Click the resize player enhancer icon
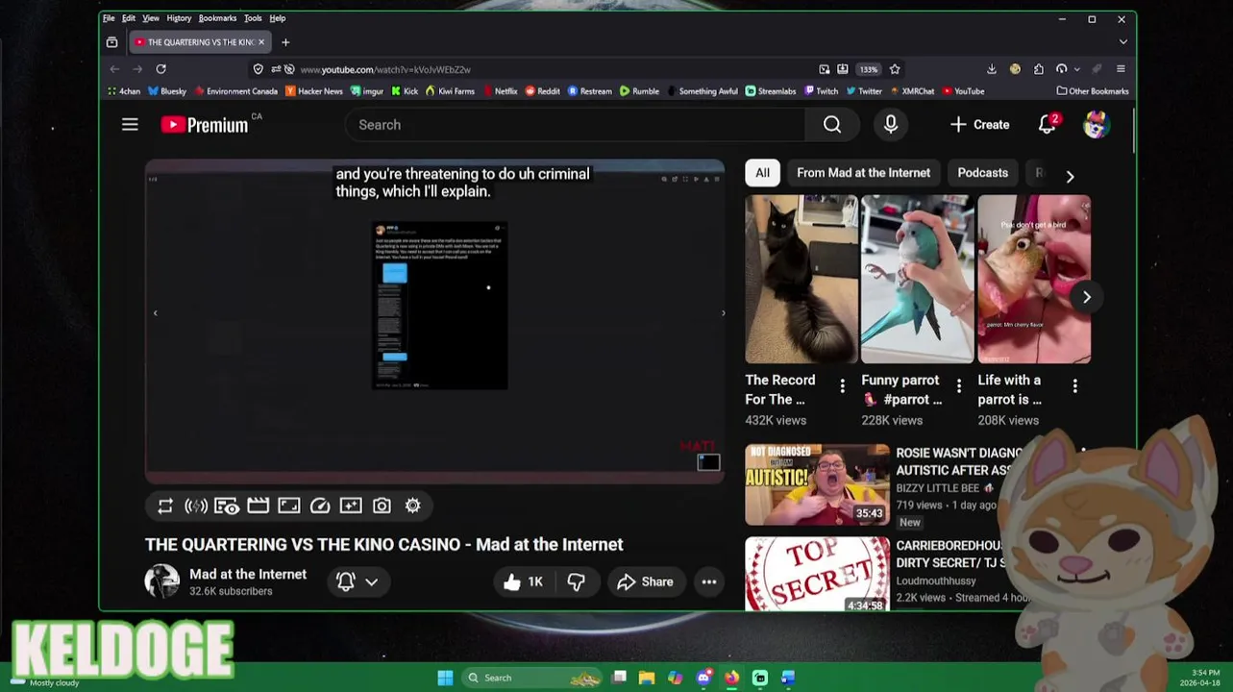This screenshot has height=692, width=1233. click(x=289, y=506)
